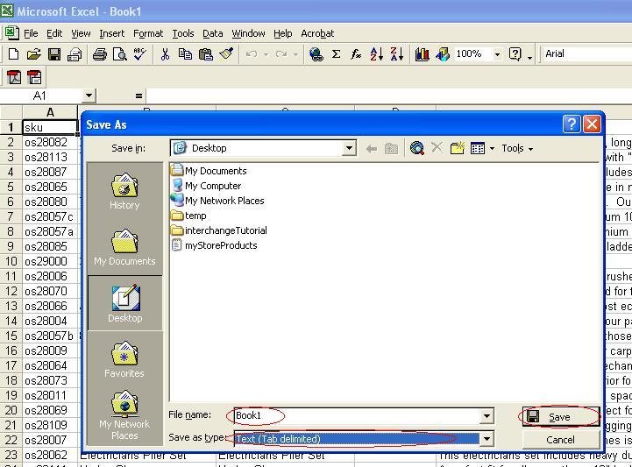Viewport: 632px width, 467px height.
Task: Click cell containing os28082
Action: click(50, 142)
